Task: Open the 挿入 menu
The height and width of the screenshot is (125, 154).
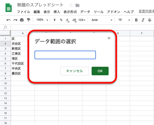Action: pyautogui.click(x=57, y=12)
